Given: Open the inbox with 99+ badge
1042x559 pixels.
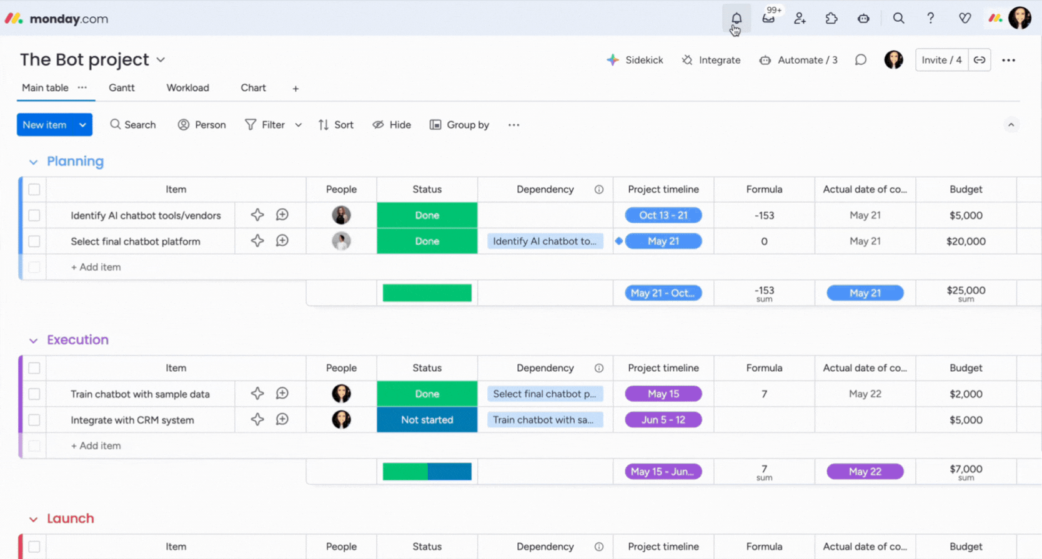Looking at the screenshot, I should point(768,18).
